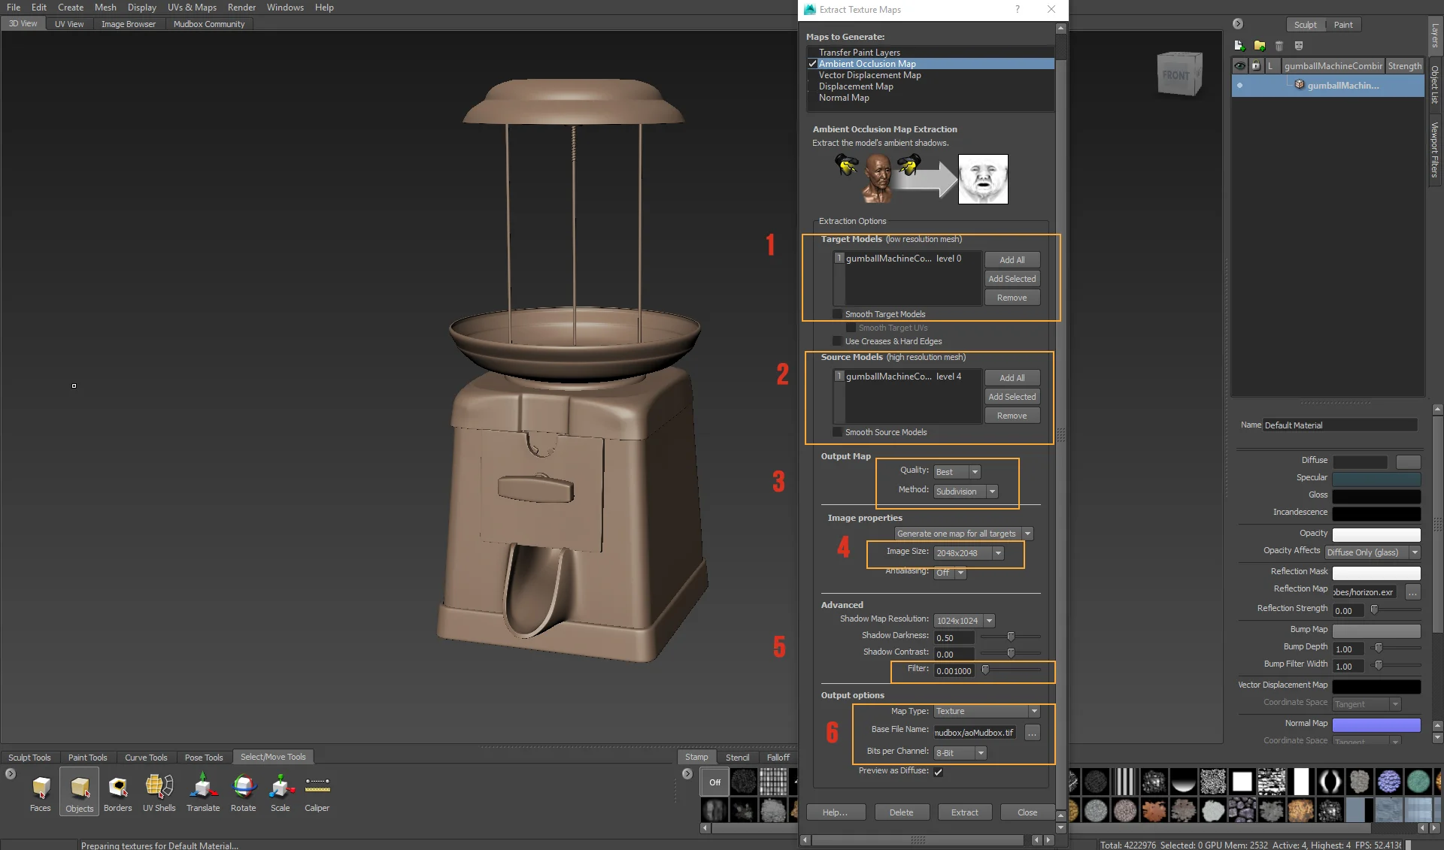Click the new layer icon
Viewport: 1444px width, 850px height.
(1239, 46)
